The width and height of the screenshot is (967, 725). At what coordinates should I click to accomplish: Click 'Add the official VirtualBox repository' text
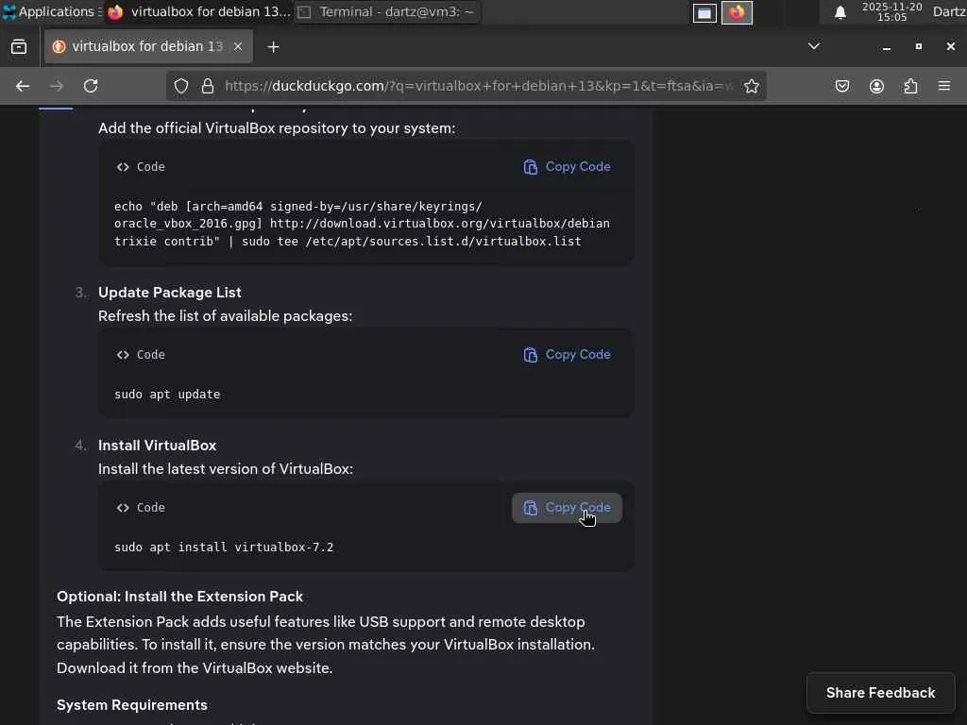click(x=277, y=128)
